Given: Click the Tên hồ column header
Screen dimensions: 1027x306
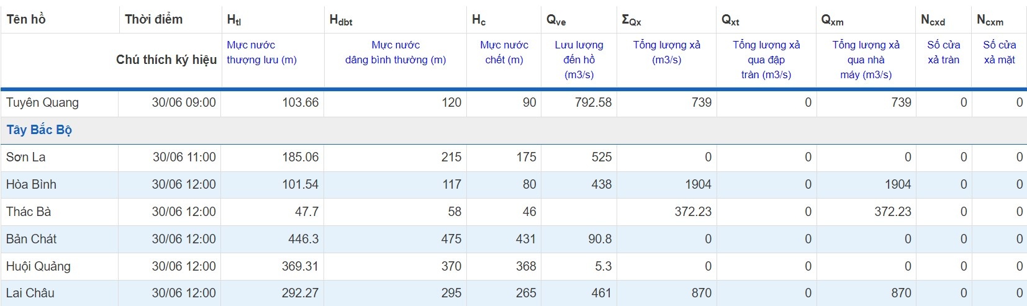Looking at the screenshot, I should pyautogui.click(x=26, y=19).
